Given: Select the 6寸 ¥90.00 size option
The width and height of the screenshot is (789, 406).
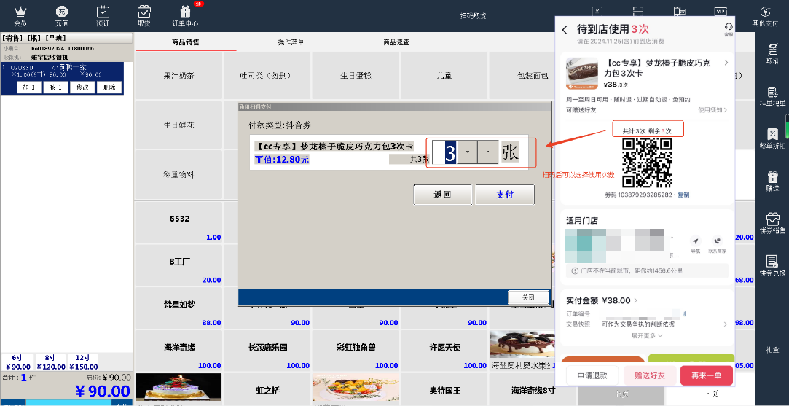Looking at the screenshot, I should pyautogui.click(x=17, y=362).
